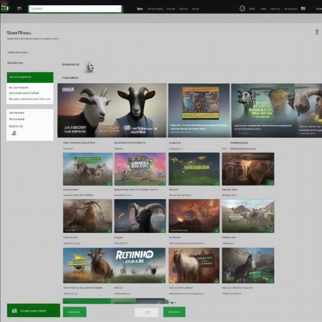Click the white circular icon in header
This screenshot has height=322, width=322.
pyautogui.click(x=242, y=9)
